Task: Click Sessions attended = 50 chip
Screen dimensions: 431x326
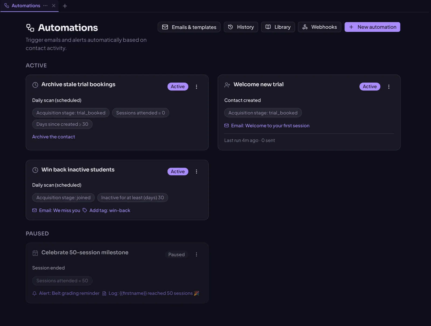Action: tap(62, 281)
